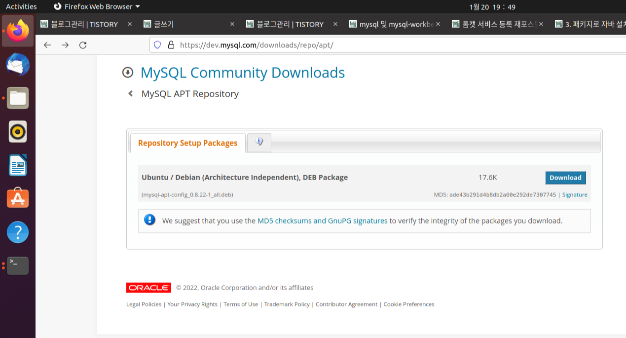Screen dimensions: 626x338
Task: Close the second 블로그관리 TISTORY tab
Action: click(x=335, y=24)
